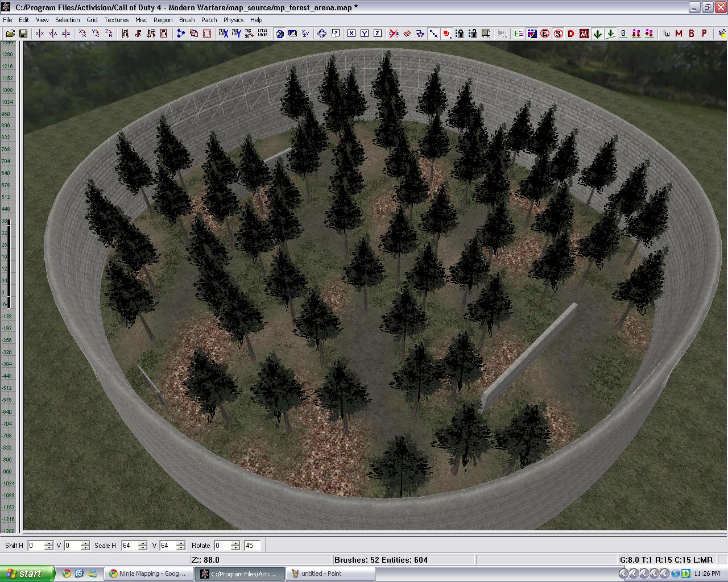728x582 pixels.
Task: Adjust the Shift V spinner arrows
Action: [x=85, y=546]
